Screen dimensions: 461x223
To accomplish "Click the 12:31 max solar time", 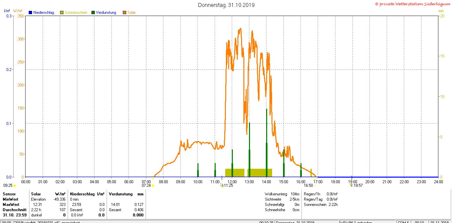I will (x=37, y=205).
